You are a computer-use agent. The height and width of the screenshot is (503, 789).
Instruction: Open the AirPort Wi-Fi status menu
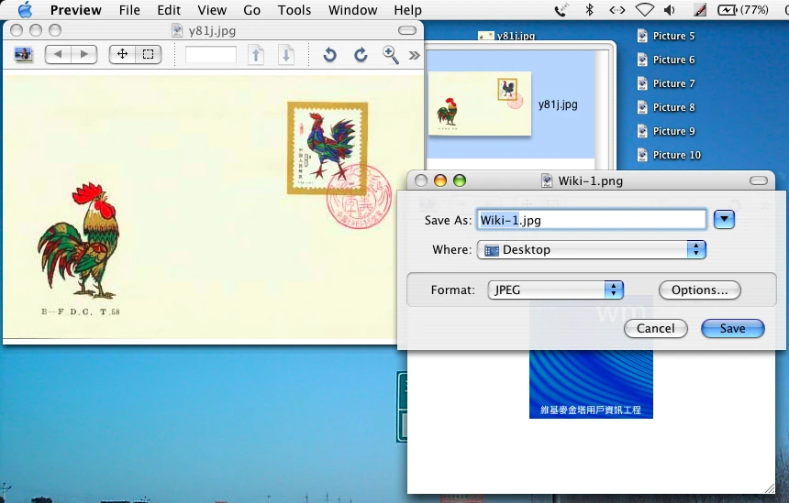coord(644,9)
